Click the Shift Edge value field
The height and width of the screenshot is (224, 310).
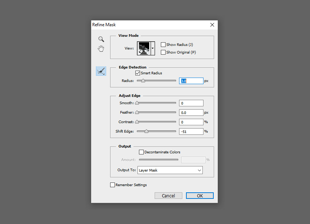pyautogui.click(x=191, y=131)
